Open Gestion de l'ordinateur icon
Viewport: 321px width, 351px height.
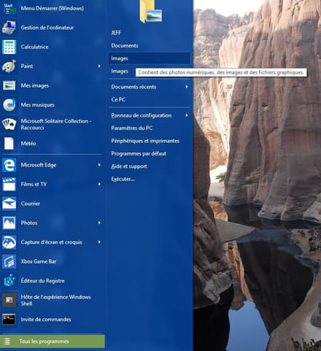pos(9,27)
